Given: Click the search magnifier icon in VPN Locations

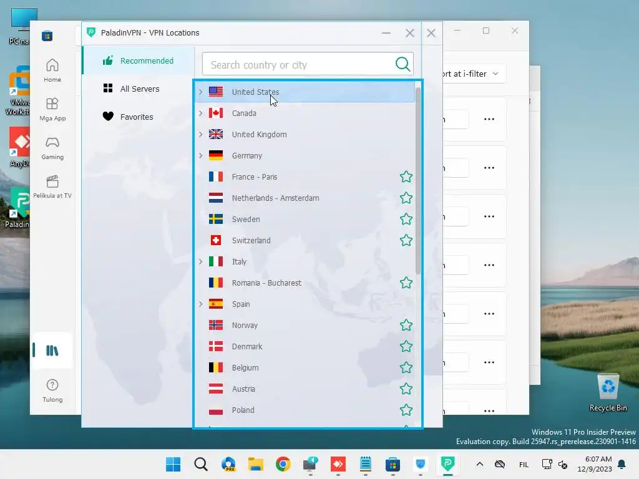Looking at the screenshot, I should pyautogui.click(x=402, y=64).
